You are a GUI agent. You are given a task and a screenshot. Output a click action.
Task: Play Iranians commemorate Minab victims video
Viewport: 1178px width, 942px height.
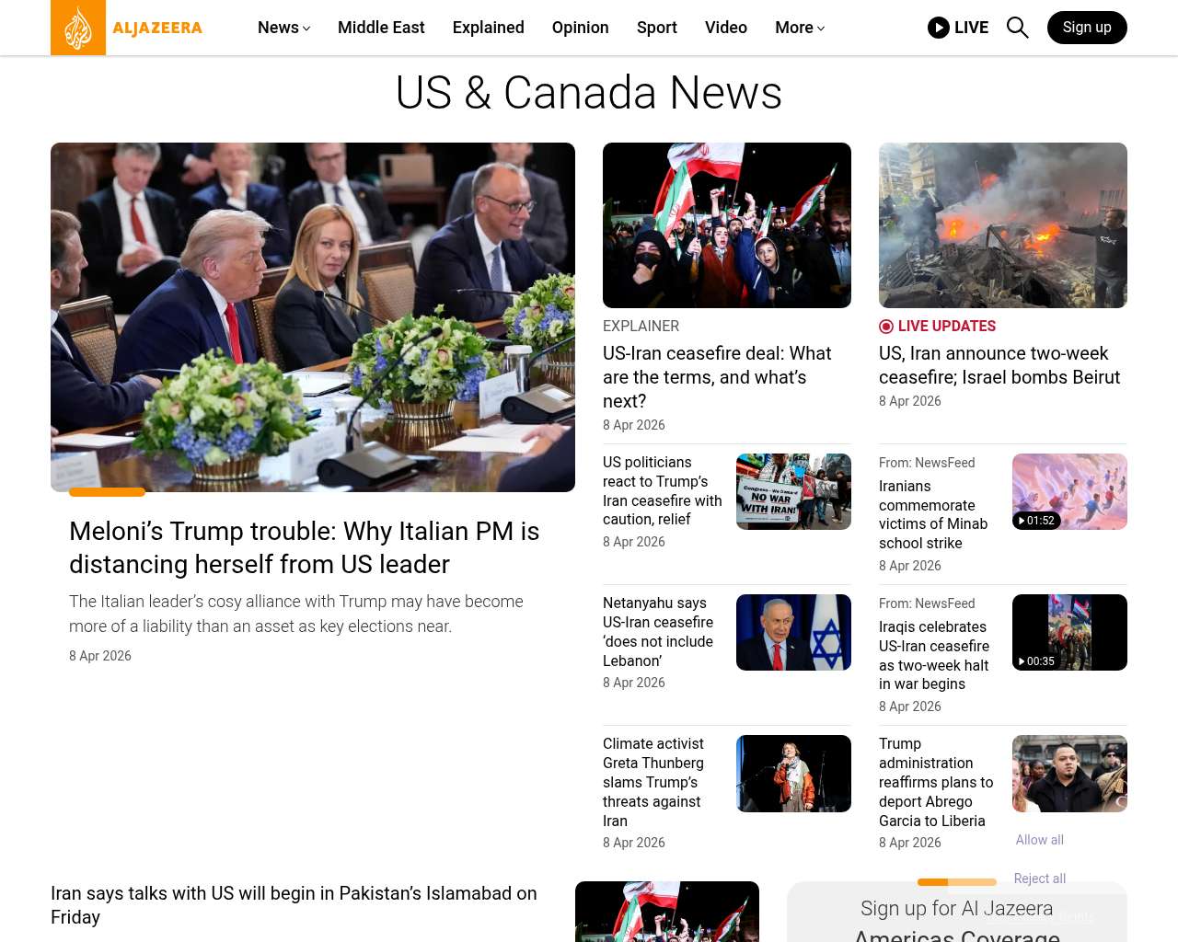[x=1069, y=491]
